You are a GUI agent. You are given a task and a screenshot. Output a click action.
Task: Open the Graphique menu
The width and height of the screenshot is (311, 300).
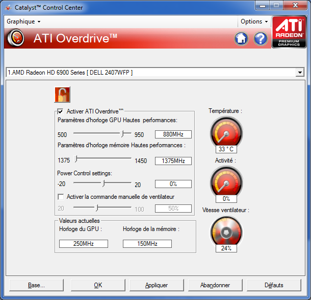[x=23, y=21]
